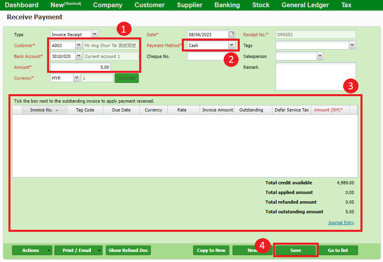Expand the Salesperson dropdown
This screenshot has height=262, width=383.
320,56
